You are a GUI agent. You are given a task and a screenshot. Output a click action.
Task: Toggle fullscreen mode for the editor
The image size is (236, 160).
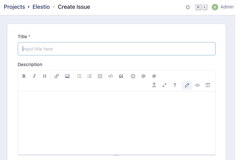[164, 85]
